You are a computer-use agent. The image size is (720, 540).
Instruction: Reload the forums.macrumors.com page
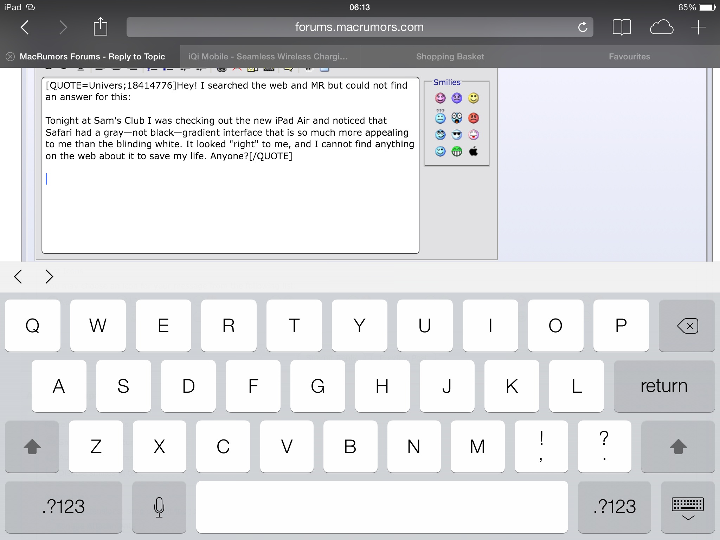[583, 27]
